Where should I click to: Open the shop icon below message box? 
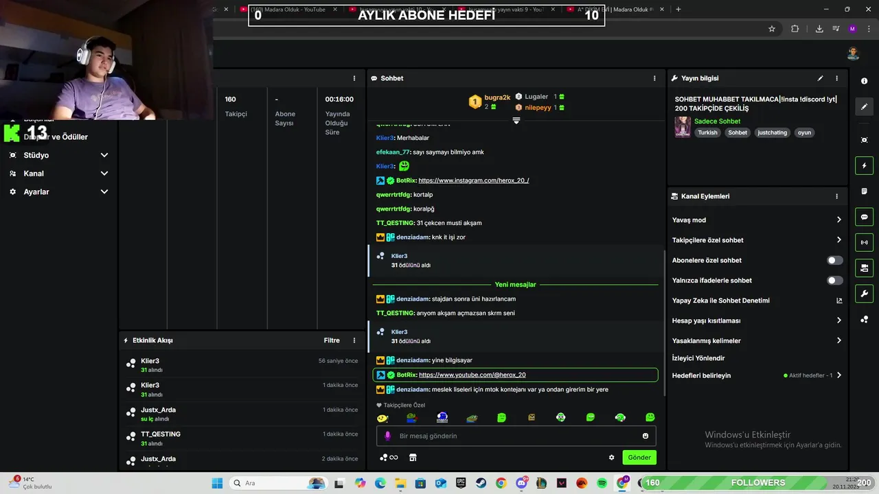pyautogui.click(x=413, y=458)
